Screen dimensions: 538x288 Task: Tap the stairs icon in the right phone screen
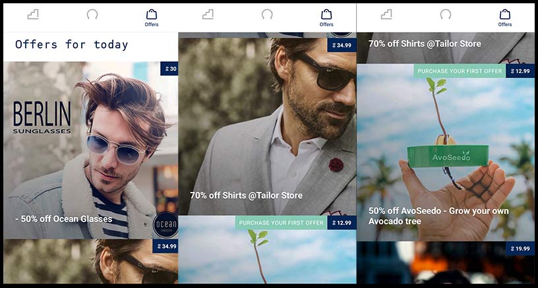click(x=386, y=14)
